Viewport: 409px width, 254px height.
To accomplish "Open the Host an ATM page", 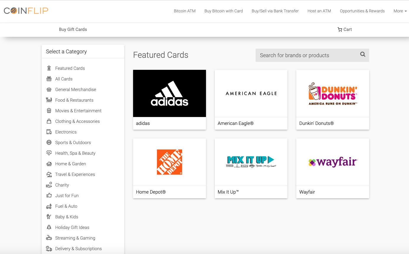I will (319, 11).
